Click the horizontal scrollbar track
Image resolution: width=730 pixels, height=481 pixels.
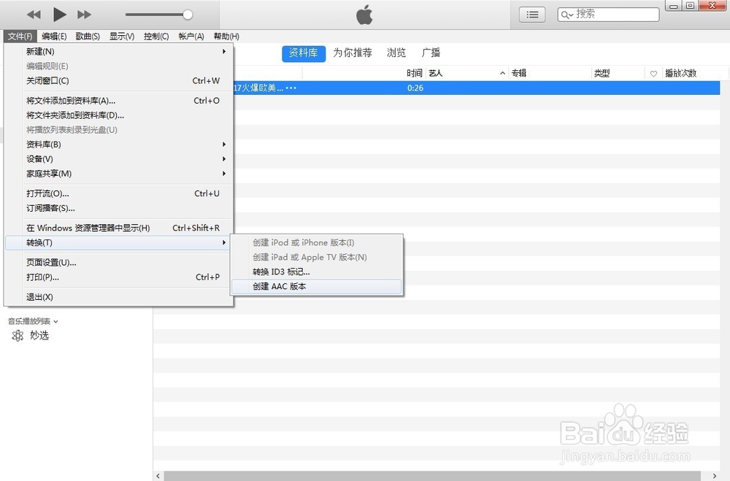coord(433,476)
